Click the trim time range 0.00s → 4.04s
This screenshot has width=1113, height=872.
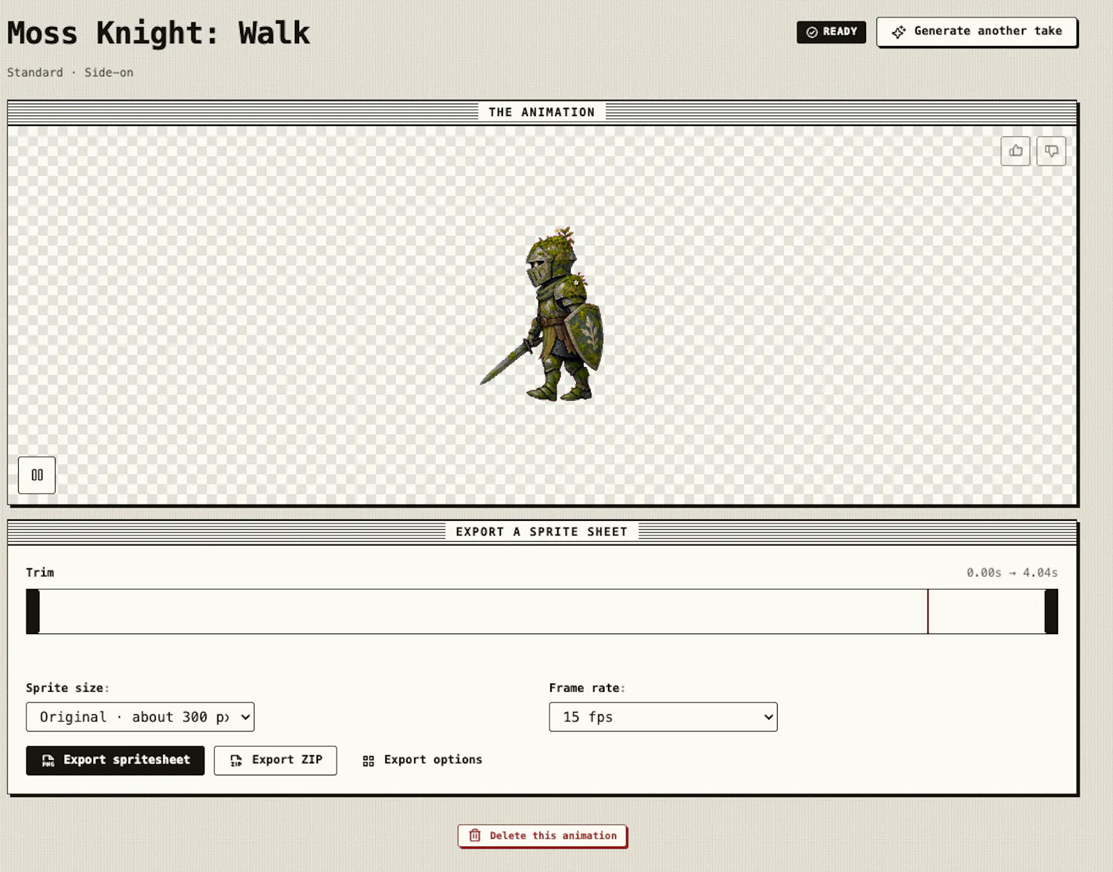[1012, 572]
